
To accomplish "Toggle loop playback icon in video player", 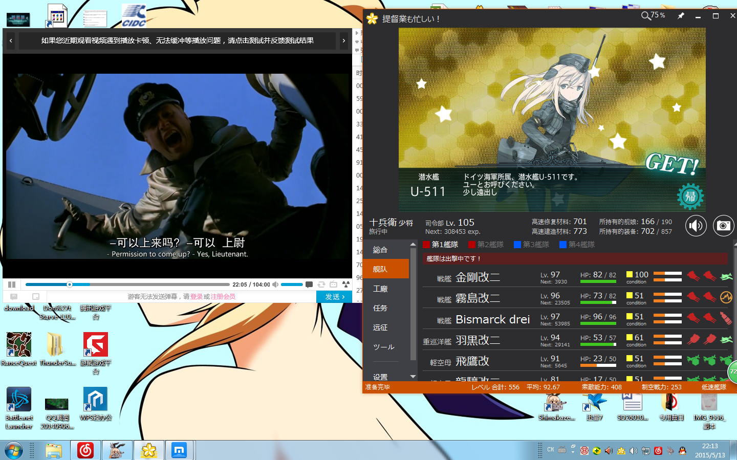I will (321, 284).
